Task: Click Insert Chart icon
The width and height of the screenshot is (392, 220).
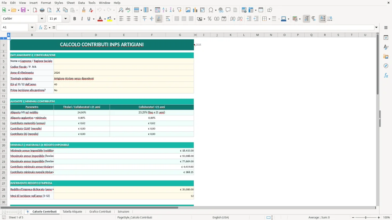Action: (x=195, y=10)
